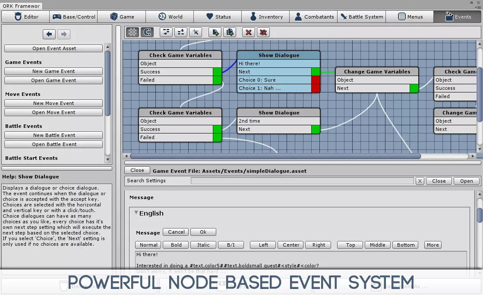Click the duplicate documents add icon
The width and height of the screenshot is (483, 295).
coord(230,32)
